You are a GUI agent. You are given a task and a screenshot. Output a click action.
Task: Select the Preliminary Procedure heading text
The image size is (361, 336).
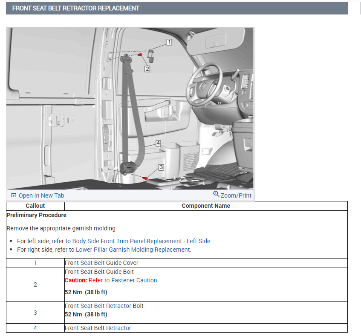pos(36,215)
